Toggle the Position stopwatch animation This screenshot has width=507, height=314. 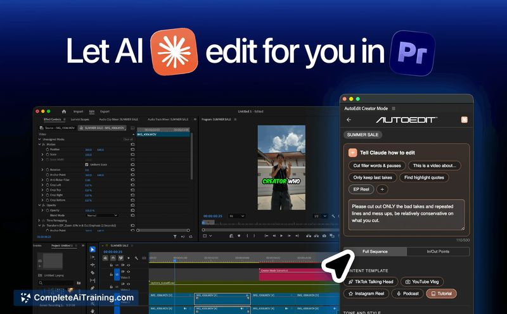point(48,149)
